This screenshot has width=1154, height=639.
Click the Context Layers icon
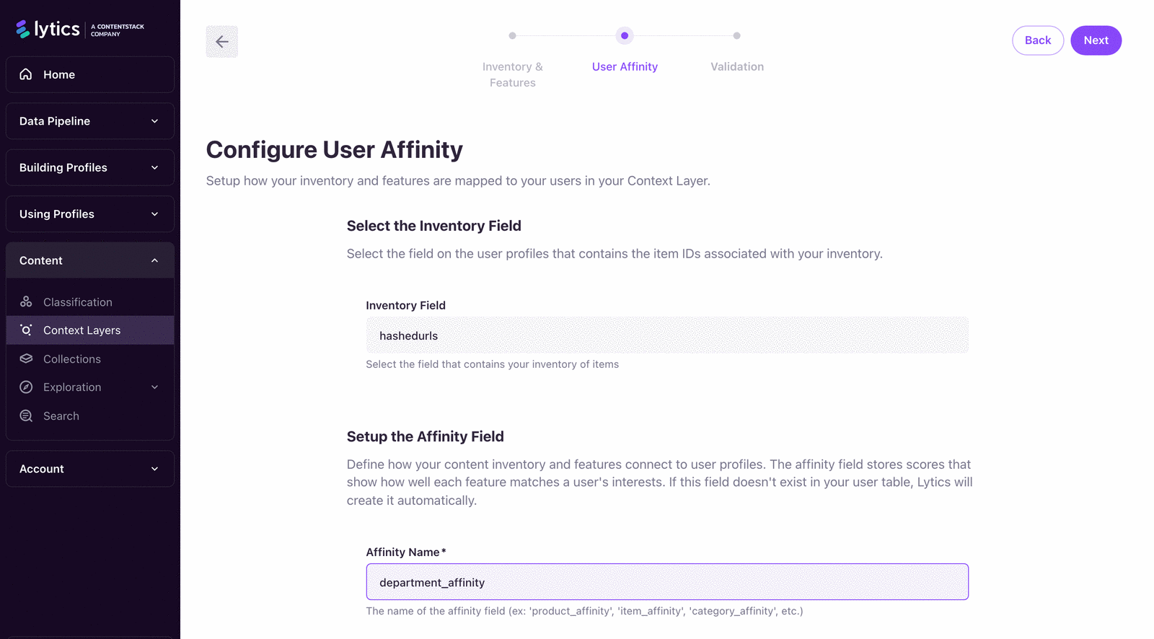(26, 330)
